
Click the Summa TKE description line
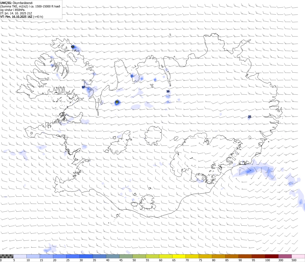[30, 6]
